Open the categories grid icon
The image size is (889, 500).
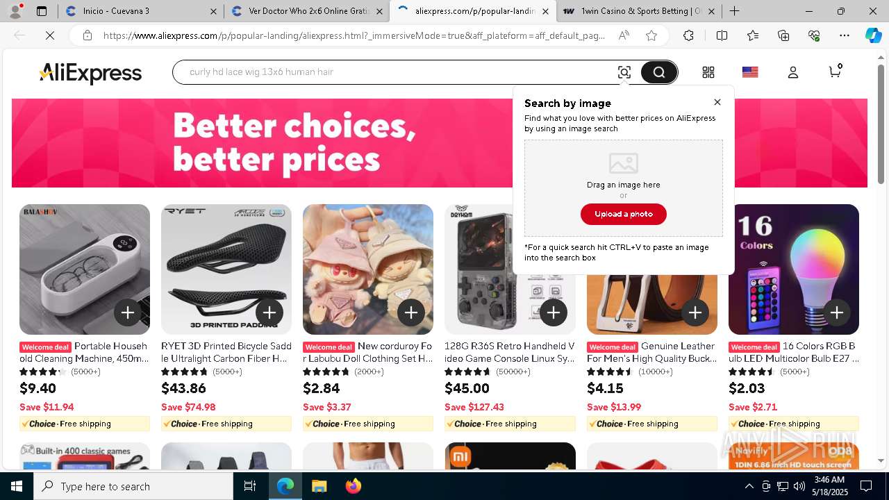[708, 72]
